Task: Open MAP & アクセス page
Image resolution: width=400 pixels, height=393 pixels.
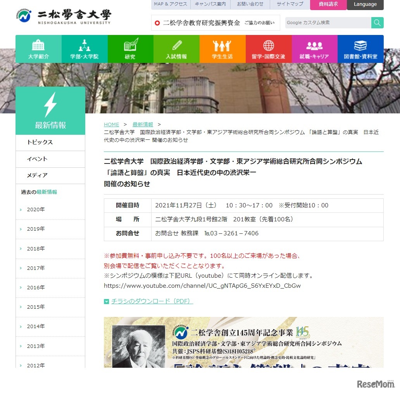Action: point(171,4)
